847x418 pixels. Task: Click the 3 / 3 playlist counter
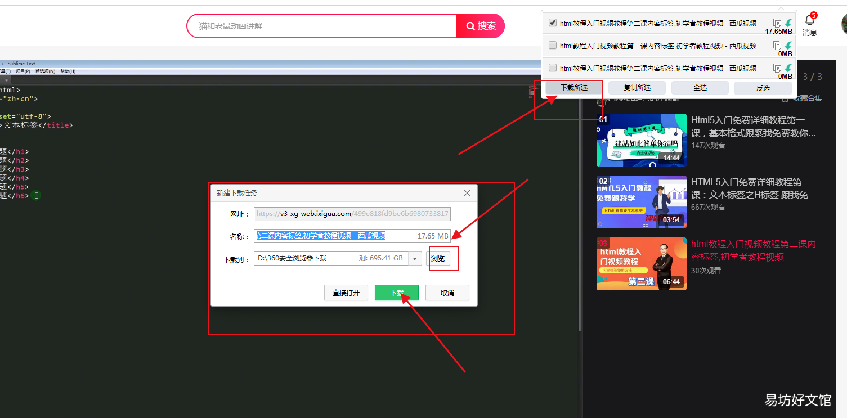[812, 77]
